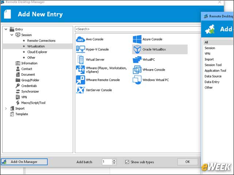Select the Virtual Server icon
The image size is (234, 175).
coord(80,59)
